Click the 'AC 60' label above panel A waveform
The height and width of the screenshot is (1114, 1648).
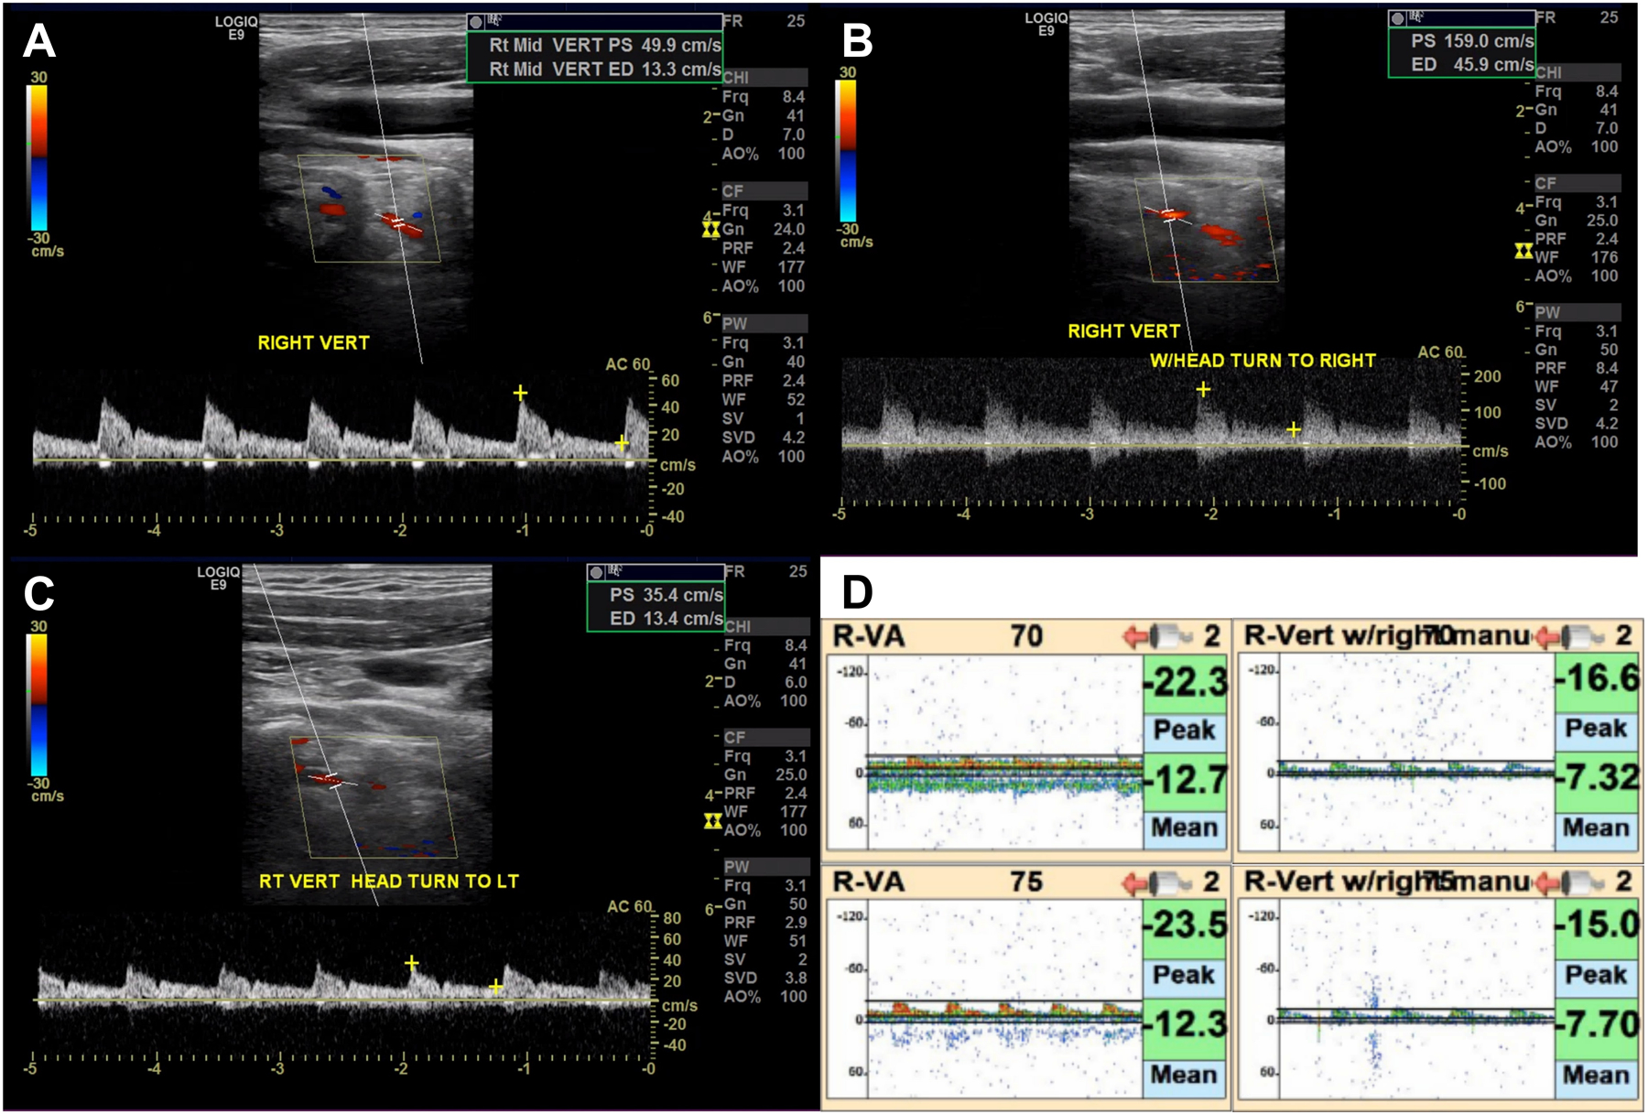628,364
